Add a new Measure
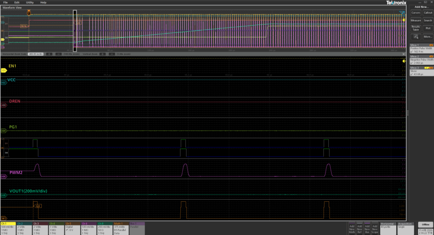Viewport: 434px width, 235px height. 416,20
